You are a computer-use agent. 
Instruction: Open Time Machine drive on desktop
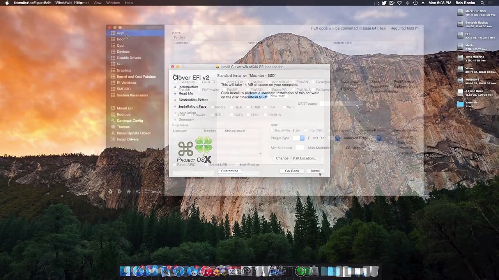tap(460, 58)
